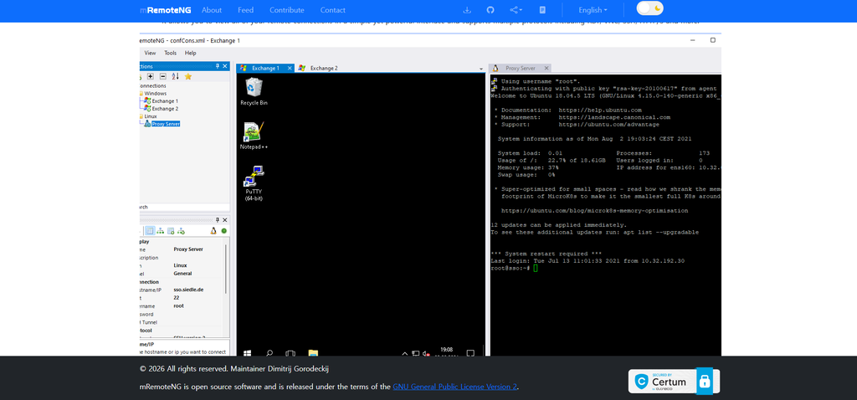The height and width of the screenshot is (400, 857).
Task: Open the Feed page
Action: pyautogui.click(x=245, y=10)
